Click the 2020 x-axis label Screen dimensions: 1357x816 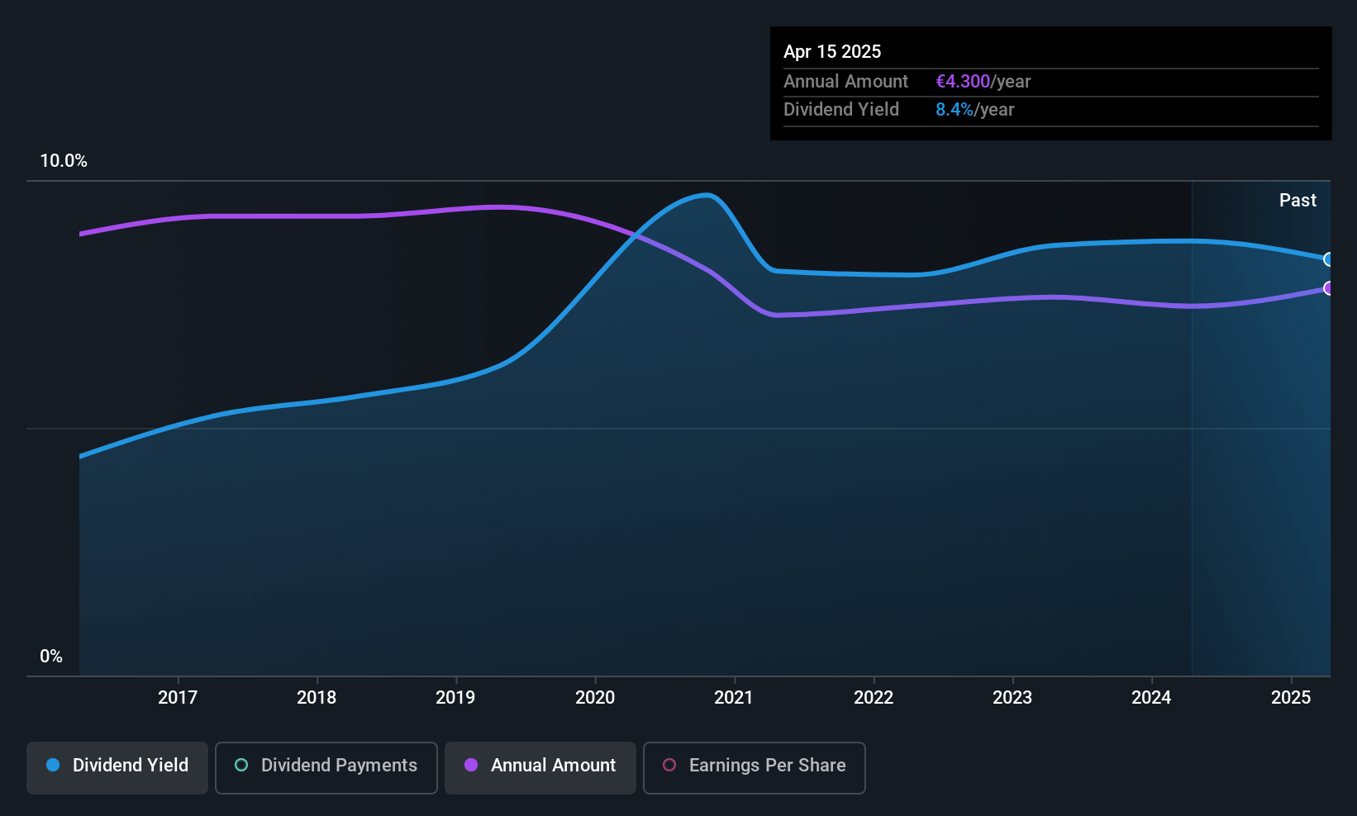[595, 698]
